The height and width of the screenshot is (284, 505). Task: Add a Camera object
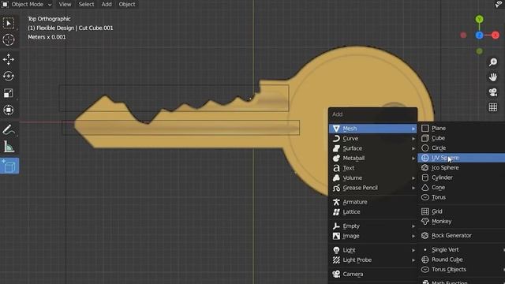[373, 275]
